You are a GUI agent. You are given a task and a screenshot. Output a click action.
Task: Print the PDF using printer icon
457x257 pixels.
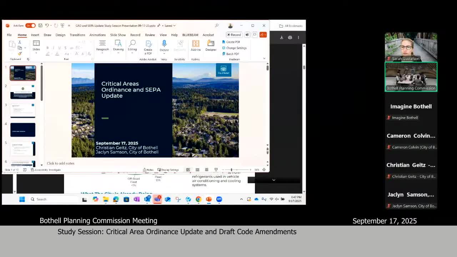click(290, 37)
